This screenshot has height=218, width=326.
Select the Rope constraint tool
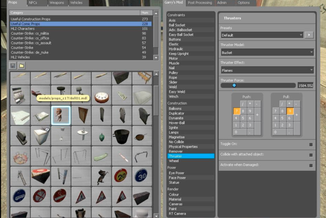pos(191,78)
